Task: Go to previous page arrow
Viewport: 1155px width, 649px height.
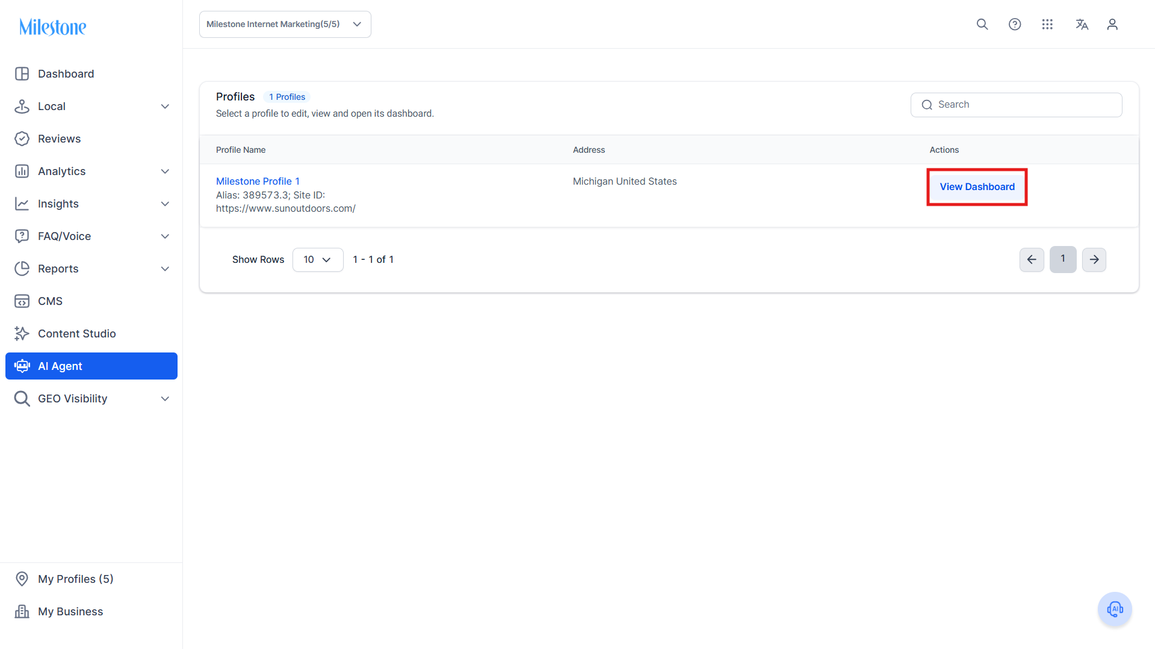Action: pyautogui.click(x=1032, y=260)
